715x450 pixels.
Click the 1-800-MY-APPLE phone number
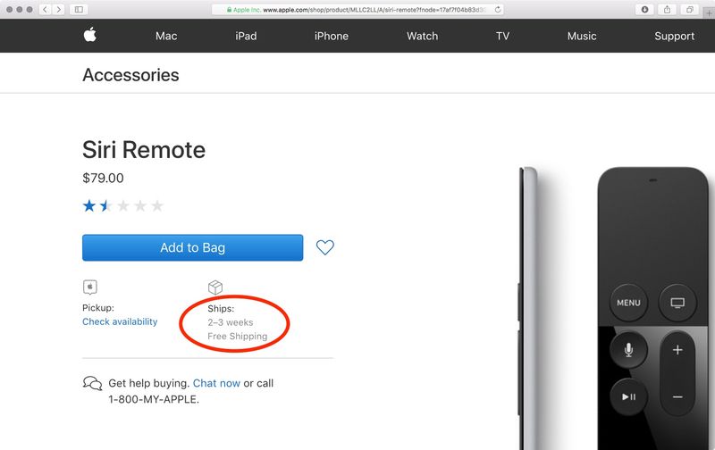pyautogui.click(x=154, y=399)
